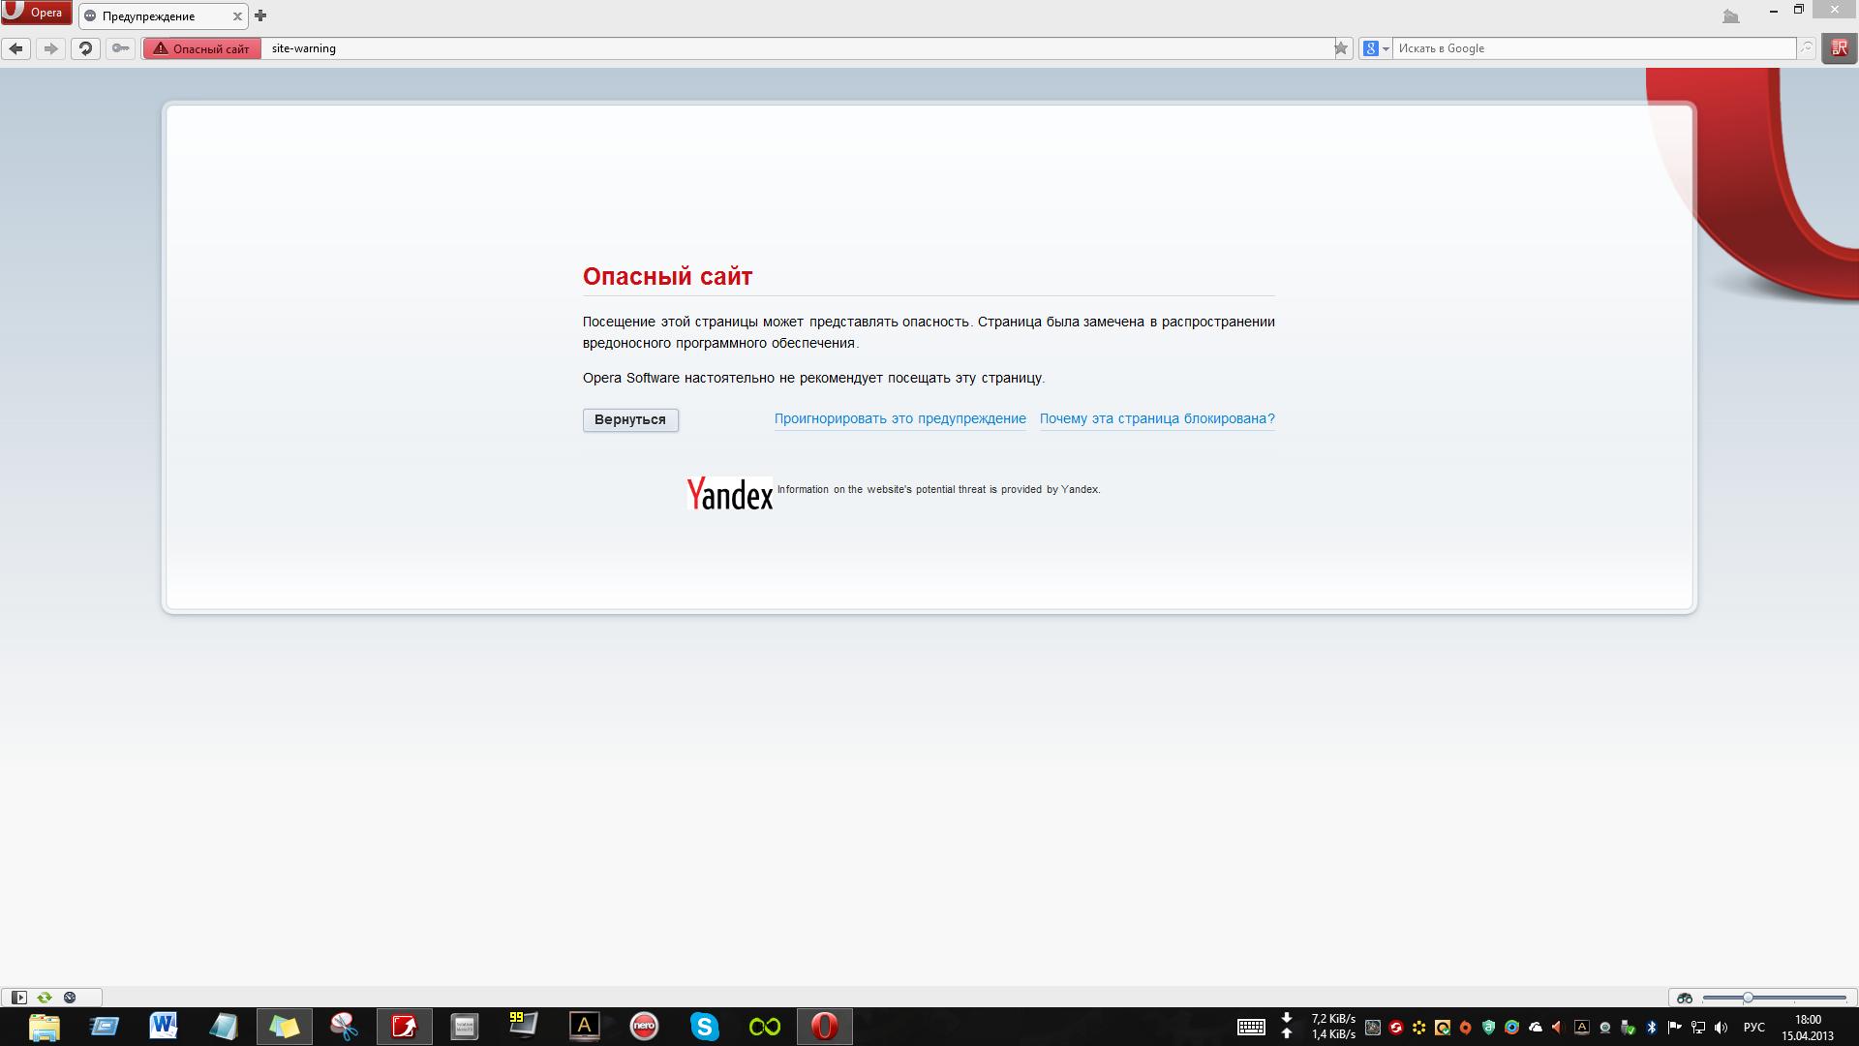Toggle Opera Turbo in the status bar
1859x1046 pixels.
70,997
